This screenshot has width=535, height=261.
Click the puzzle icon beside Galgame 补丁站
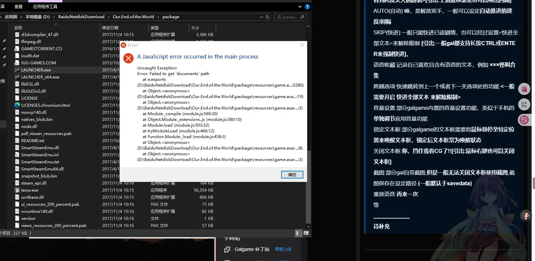[x=227, y=250]
